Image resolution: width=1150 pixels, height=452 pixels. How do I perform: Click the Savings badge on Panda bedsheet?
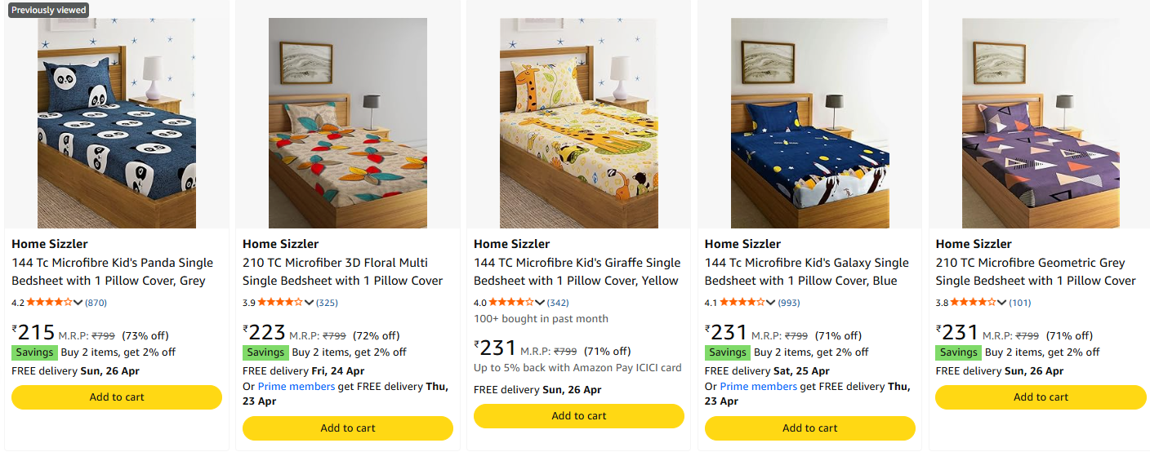(34, 352)
